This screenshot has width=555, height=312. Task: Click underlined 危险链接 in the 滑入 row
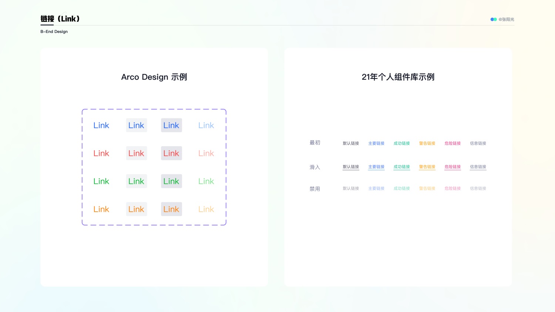click(453, 167)
